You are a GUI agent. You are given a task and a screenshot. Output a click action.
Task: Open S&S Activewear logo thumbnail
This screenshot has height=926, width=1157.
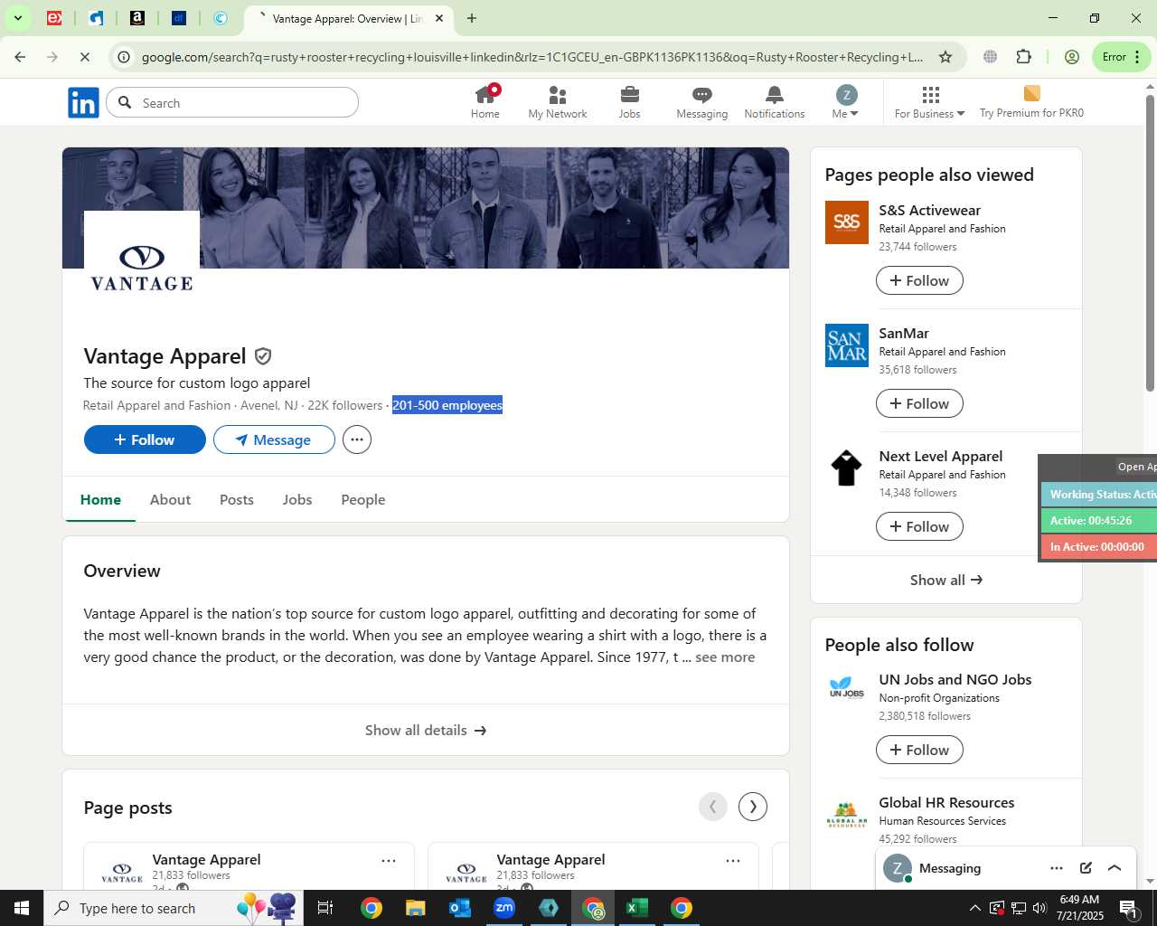(847, 222)
